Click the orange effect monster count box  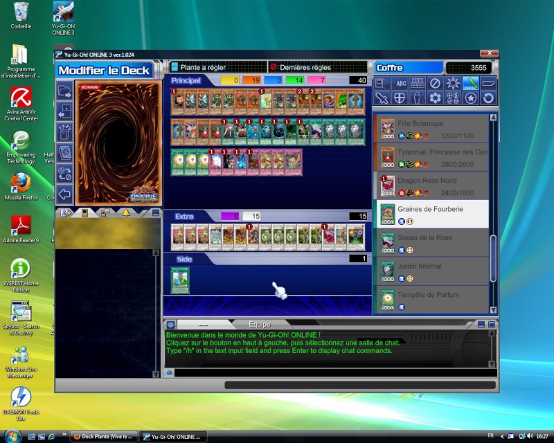(251, 80)
